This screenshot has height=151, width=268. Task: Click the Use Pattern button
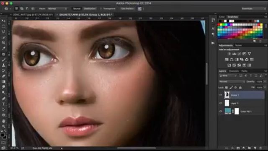pos(127,8)
